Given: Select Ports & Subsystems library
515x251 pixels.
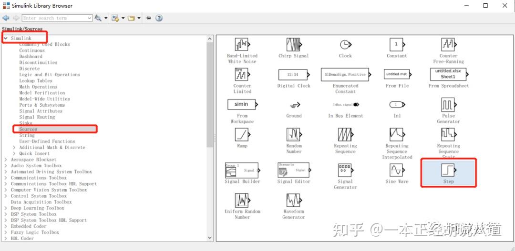Looking at the screenshot, I should pyautogui.click(x=42, y=105).
